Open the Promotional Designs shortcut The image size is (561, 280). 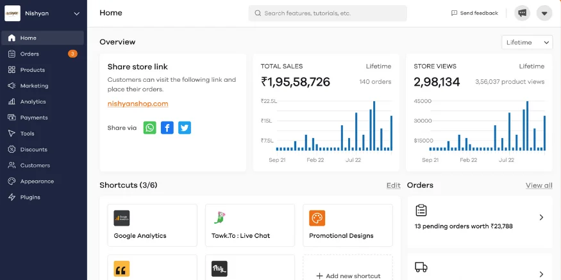click(347, 225)
